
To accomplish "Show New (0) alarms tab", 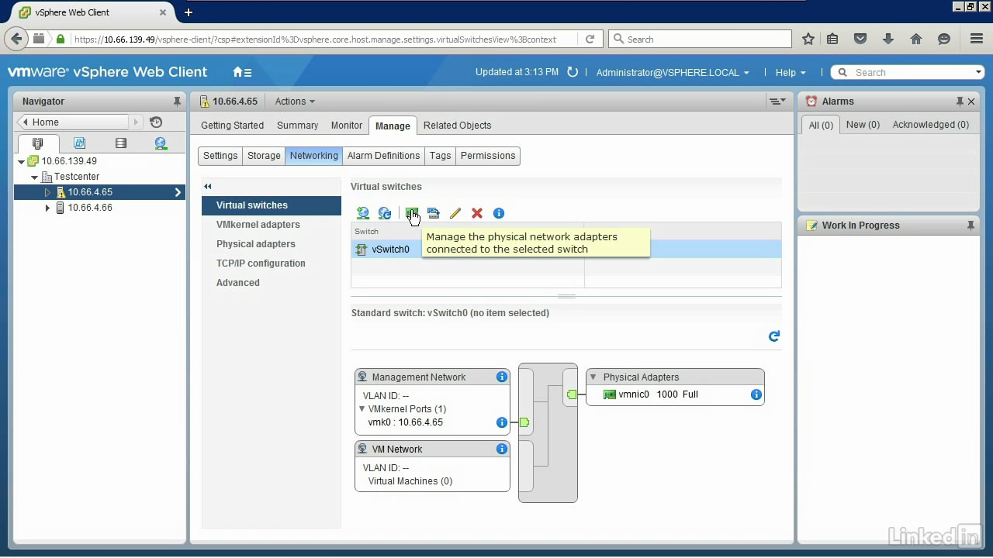I will coord(863,125).
